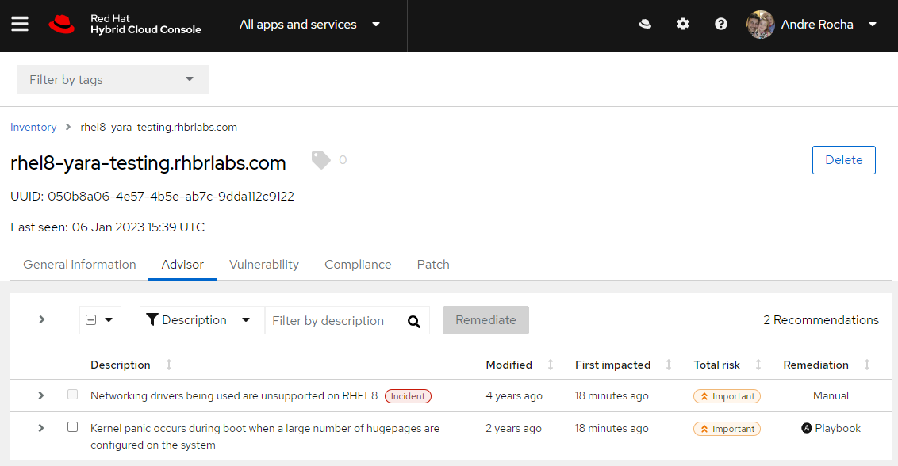Open the Filter by tags dropdown
This screenshot has height=466, width=898.
click(x=112, y=79)
